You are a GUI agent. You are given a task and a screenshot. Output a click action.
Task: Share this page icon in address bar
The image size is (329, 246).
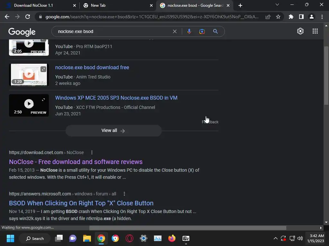[x=268, y=17]
